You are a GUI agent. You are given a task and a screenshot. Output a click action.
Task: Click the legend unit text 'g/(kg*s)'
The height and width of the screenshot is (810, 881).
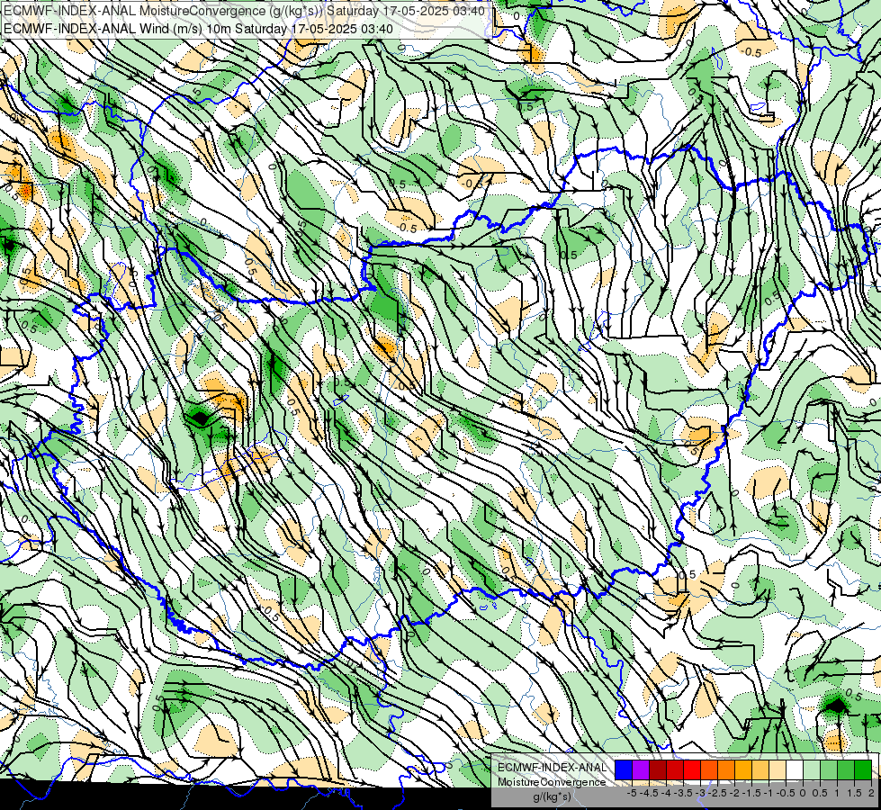pos(552,797)
